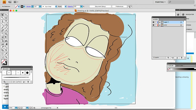Select the Eraser tool

click(6, 30)
